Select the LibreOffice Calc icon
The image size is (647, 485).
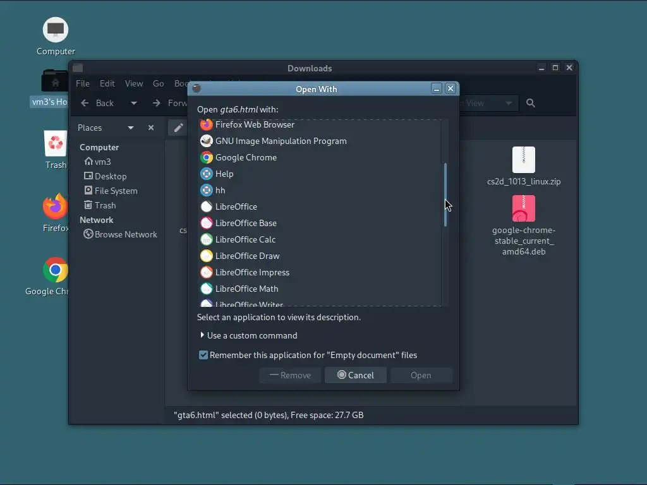tap(207, 239)
